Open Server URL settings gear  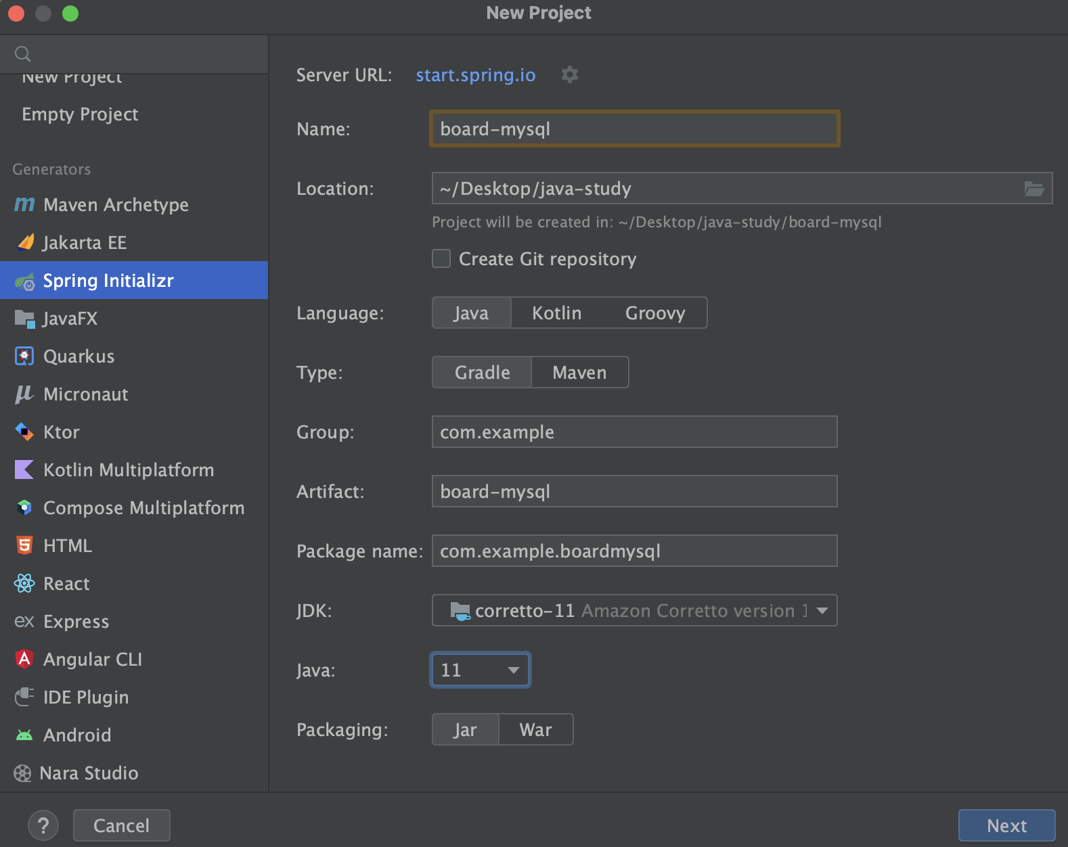(x=570, y=74)
